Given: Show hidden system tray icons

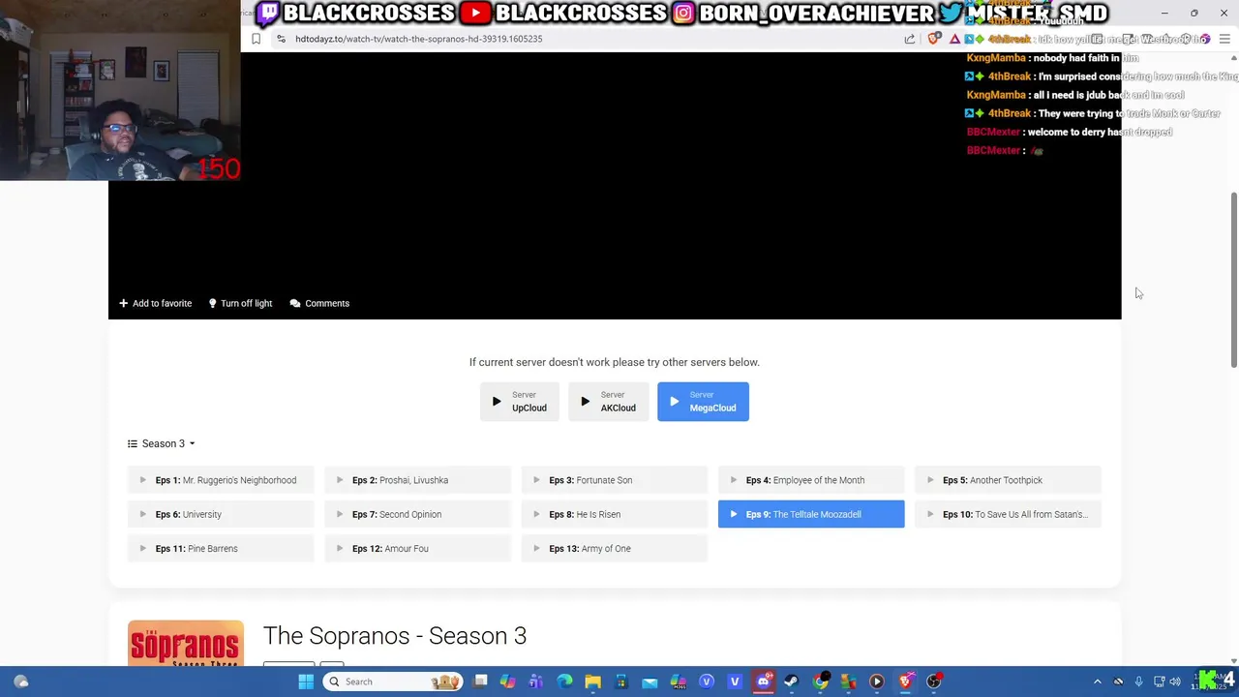Looking at the screenshot, I should 1097,682.
